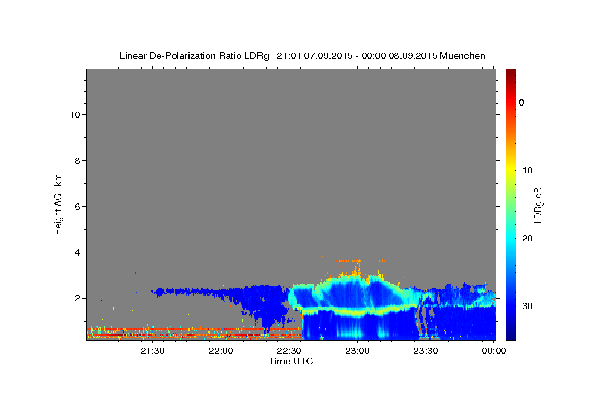
Task: Click the height axis value 4
Action: coord(77,252)
